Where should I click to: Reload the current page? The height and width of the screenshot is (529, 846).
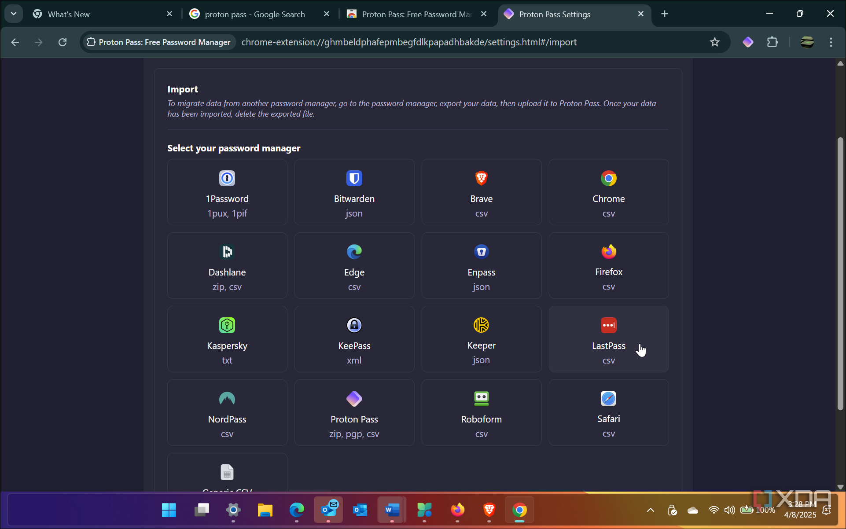63,42
